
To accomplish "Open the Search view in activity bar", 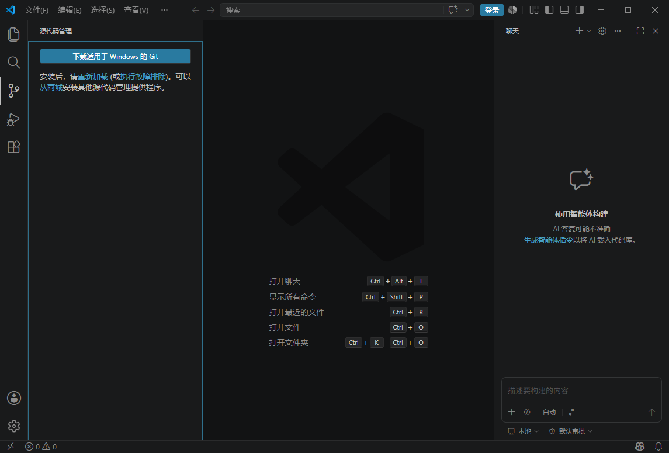I will [x=13, y=63].
